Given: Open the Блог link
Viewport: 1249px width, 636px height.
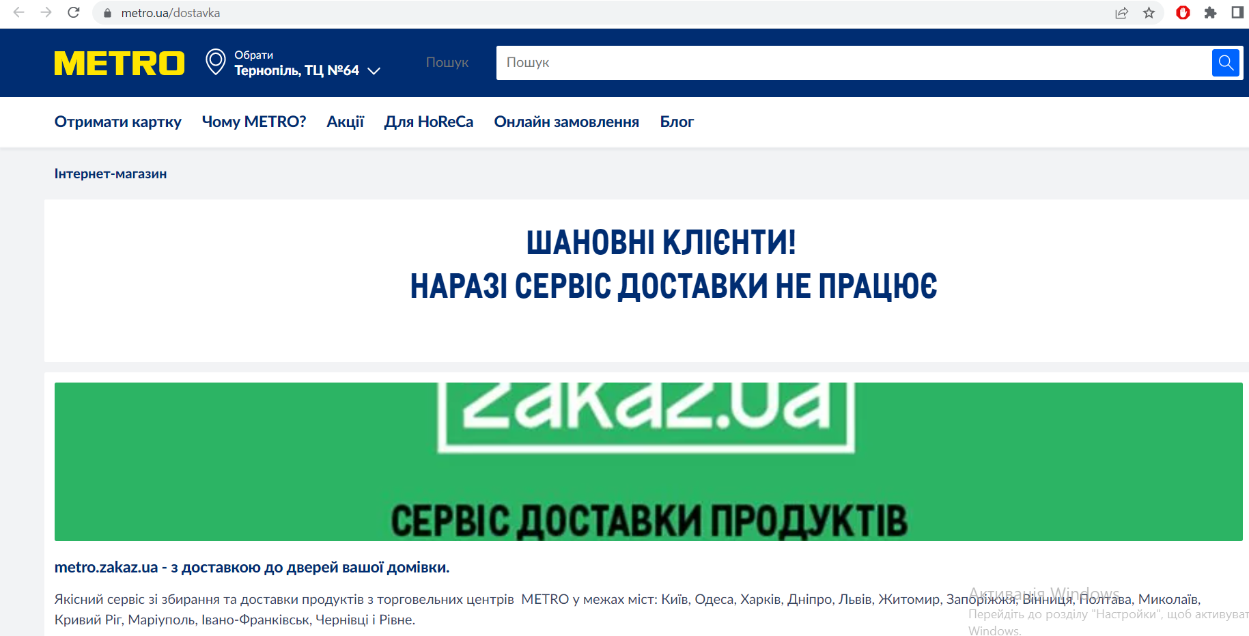Looking at the screenshot, I should click(676, 122).
